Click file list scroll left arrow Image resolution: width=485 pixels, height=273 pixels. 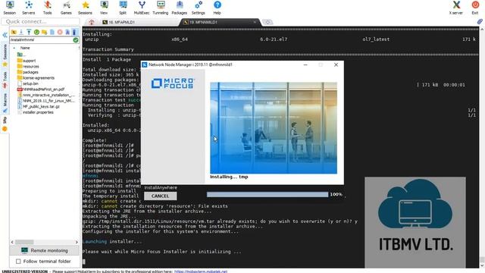click(12, 242)
